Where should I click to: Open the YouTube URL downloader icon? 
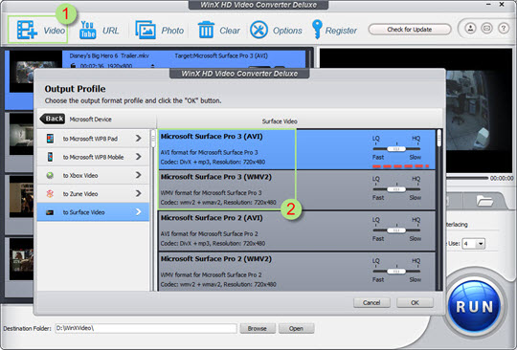coord(87,30)
